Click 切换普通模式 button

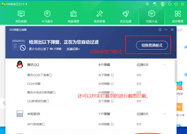pyautogui.click(x=152, y=45)
